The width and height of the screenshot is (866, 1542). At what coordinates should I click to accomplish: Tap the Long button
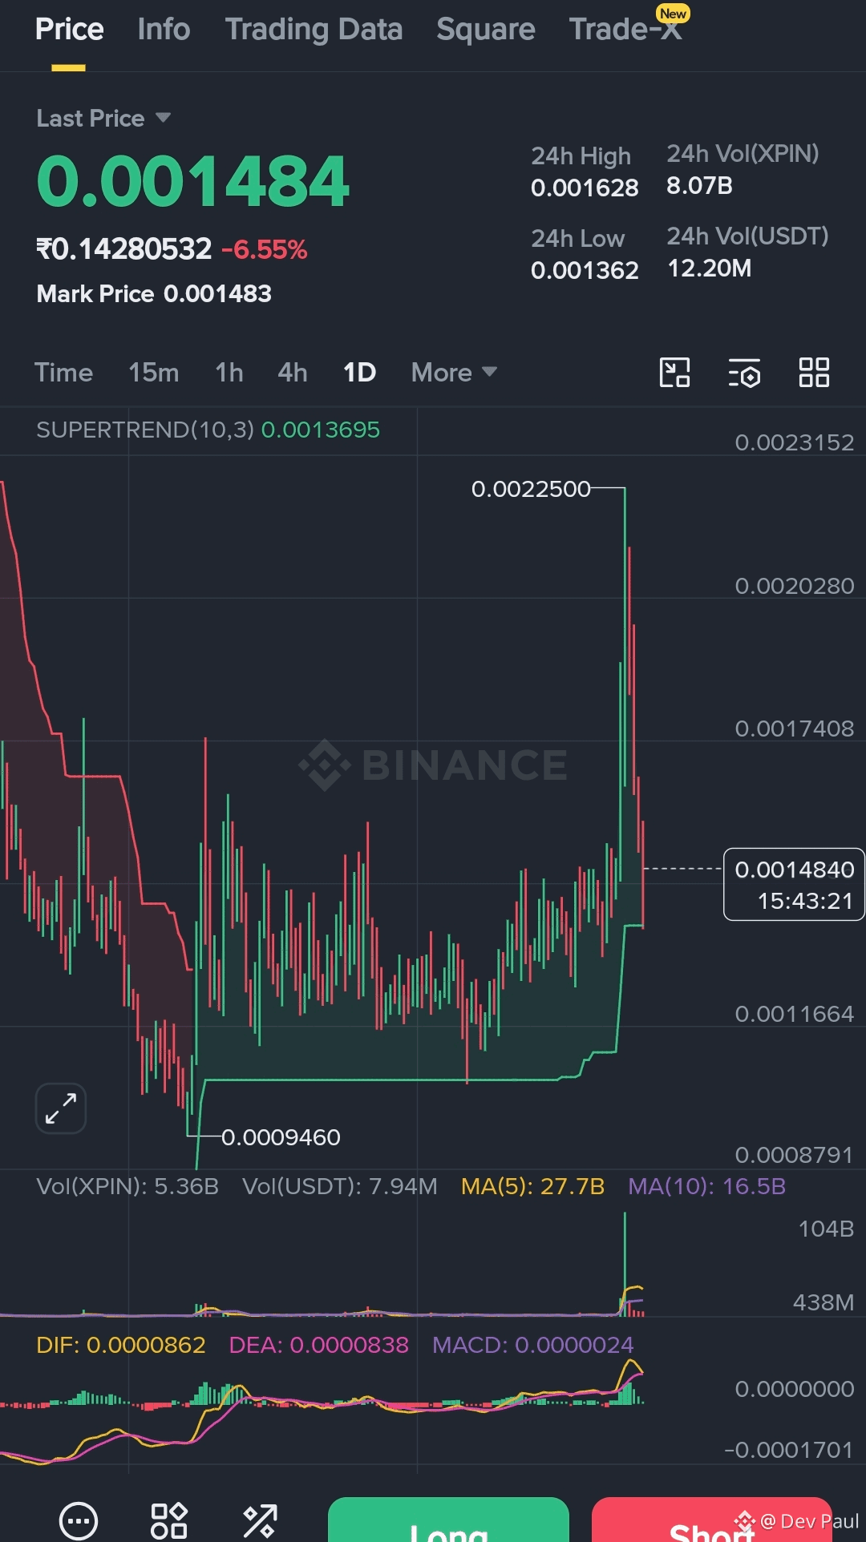pos(448,1520)
